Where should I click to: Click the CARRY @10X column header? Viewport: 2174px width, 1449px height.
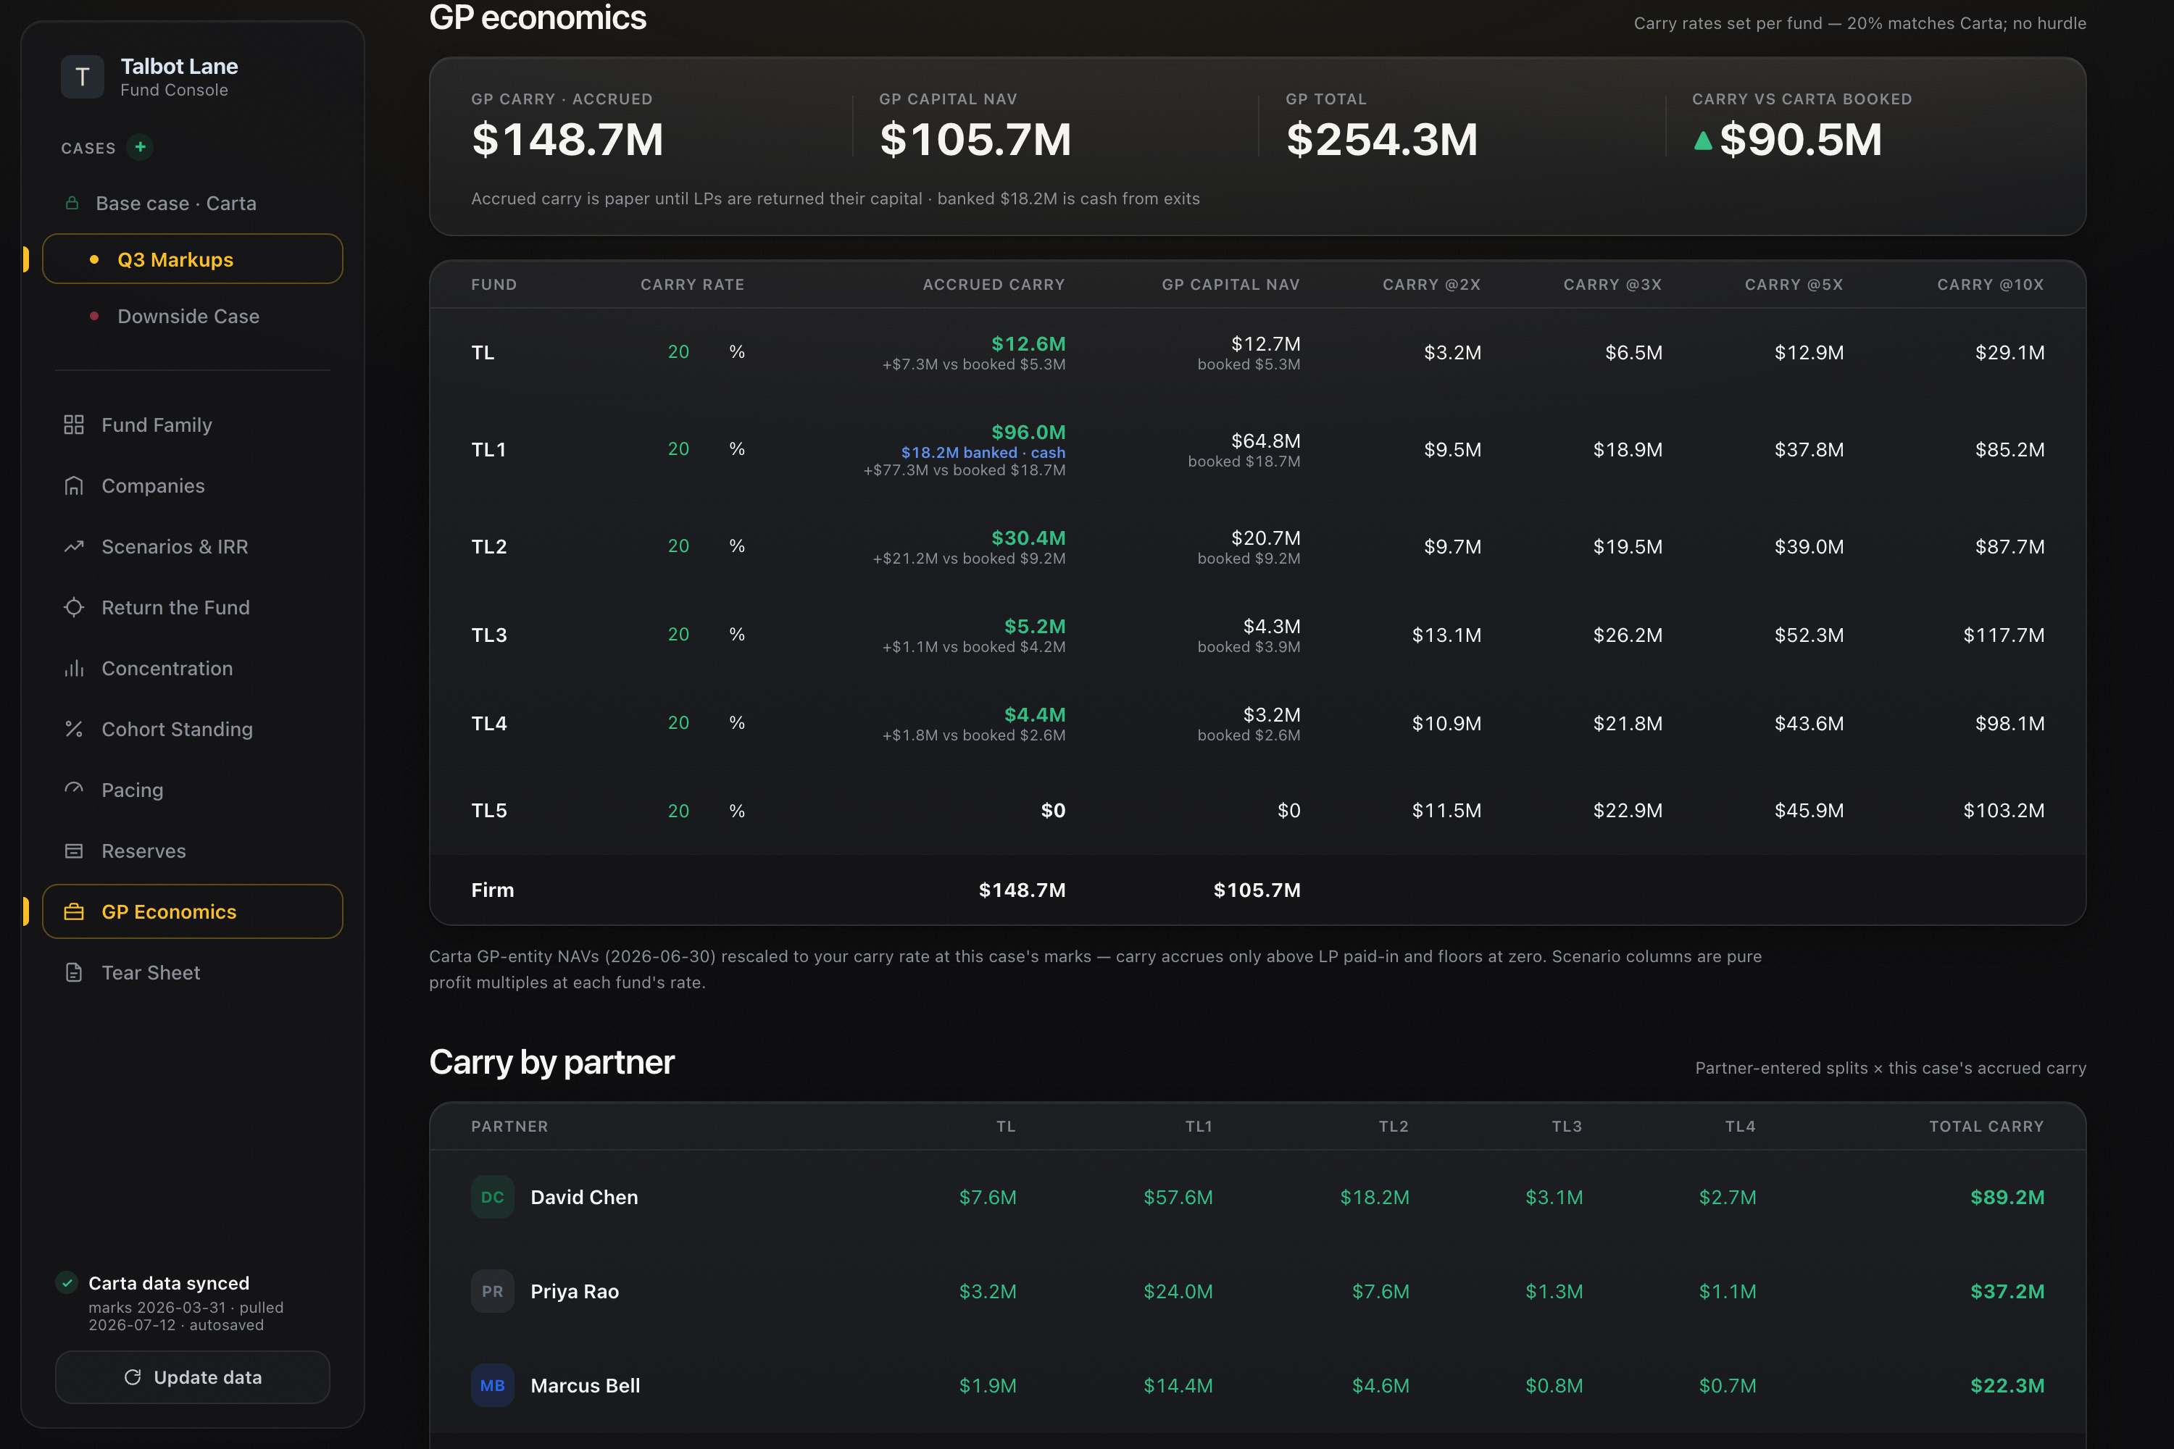[x=1990, y=285]
